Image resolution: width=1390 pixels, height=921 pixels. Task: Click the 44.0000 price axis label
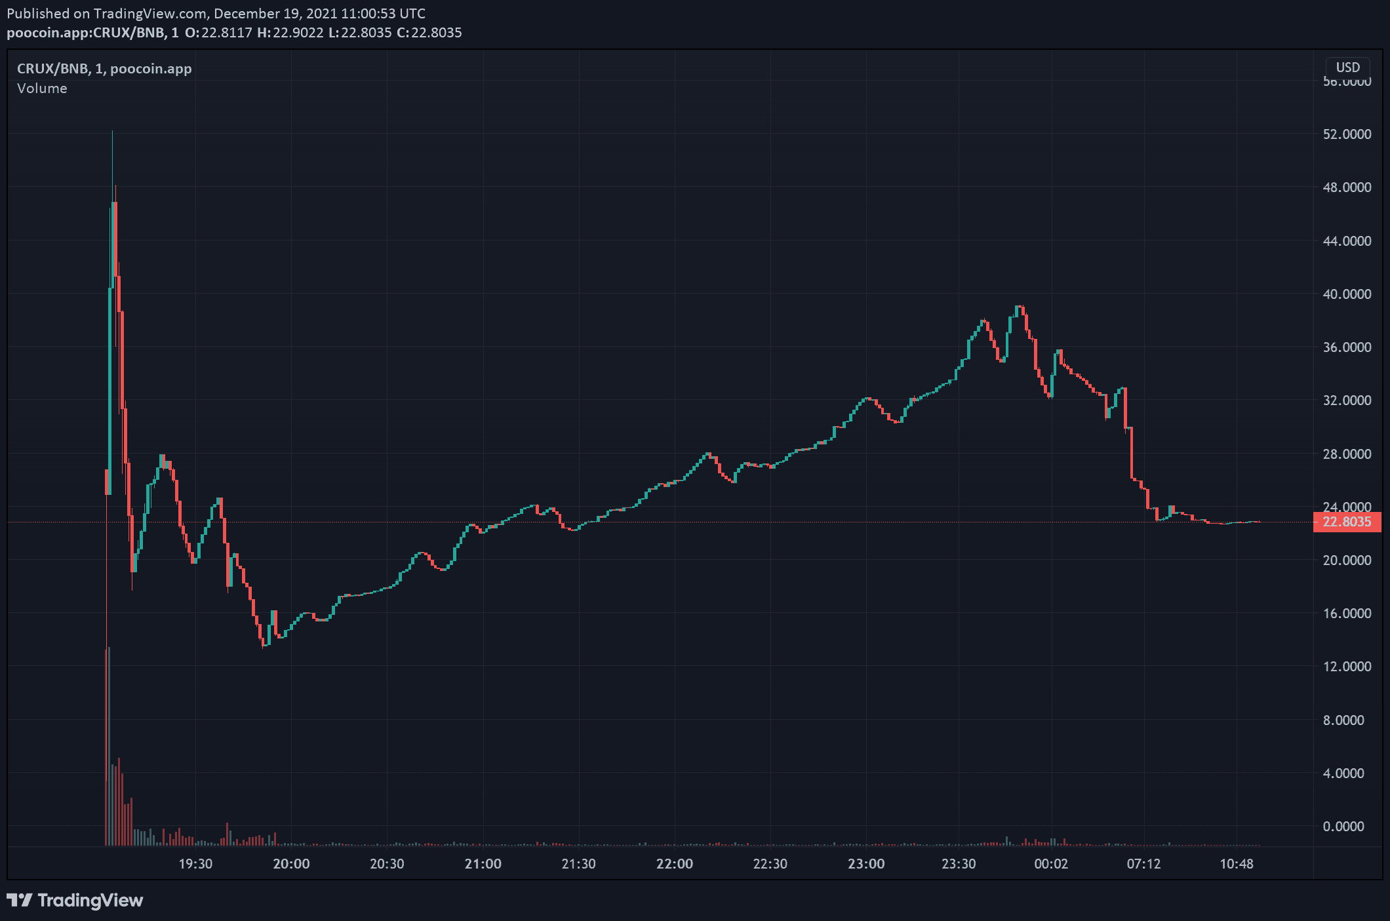(1347, 241)
